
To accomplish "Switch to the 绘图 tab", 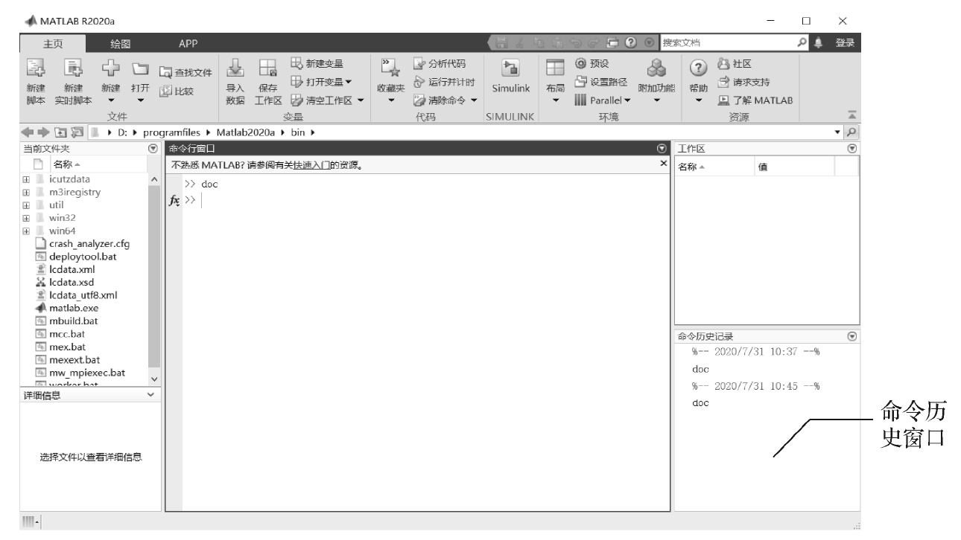I will tap(120, 44).
